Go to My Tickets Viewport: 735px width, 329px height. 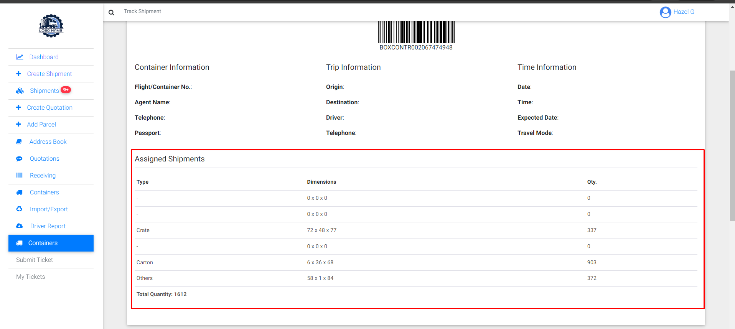pos(31,277)
